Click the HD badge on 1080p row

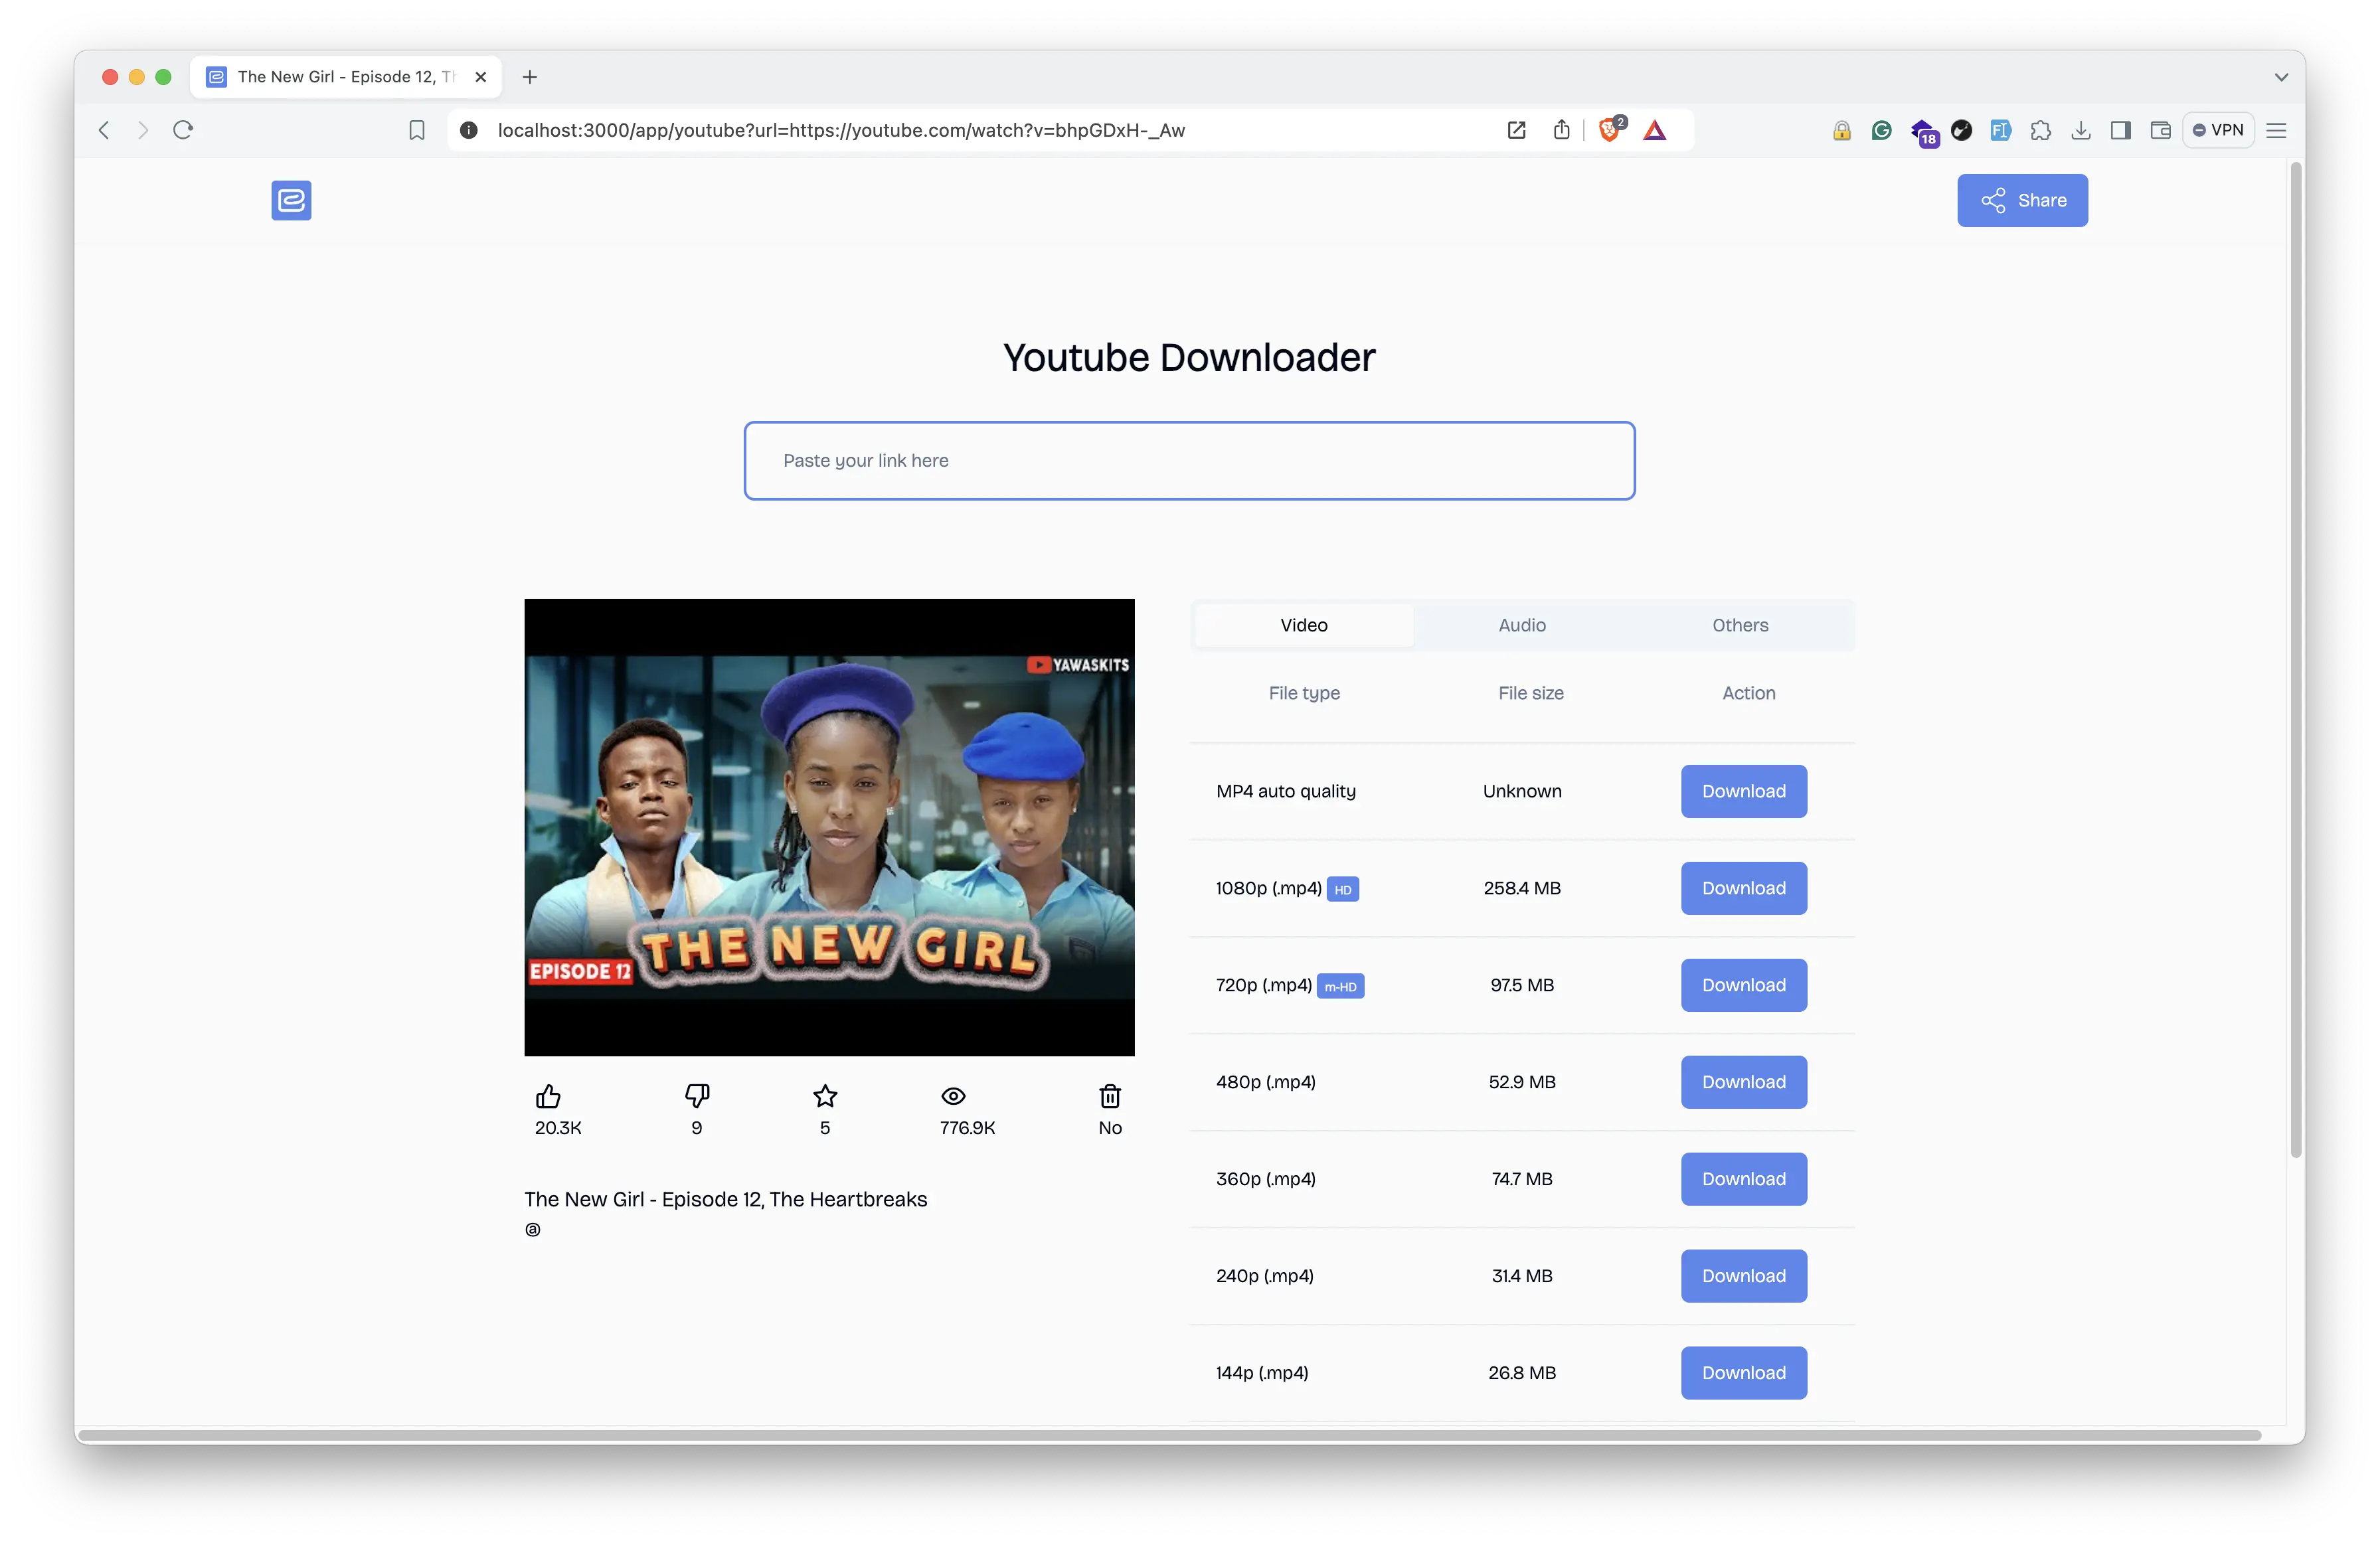pyautogui.click(x=1342, y=889)
